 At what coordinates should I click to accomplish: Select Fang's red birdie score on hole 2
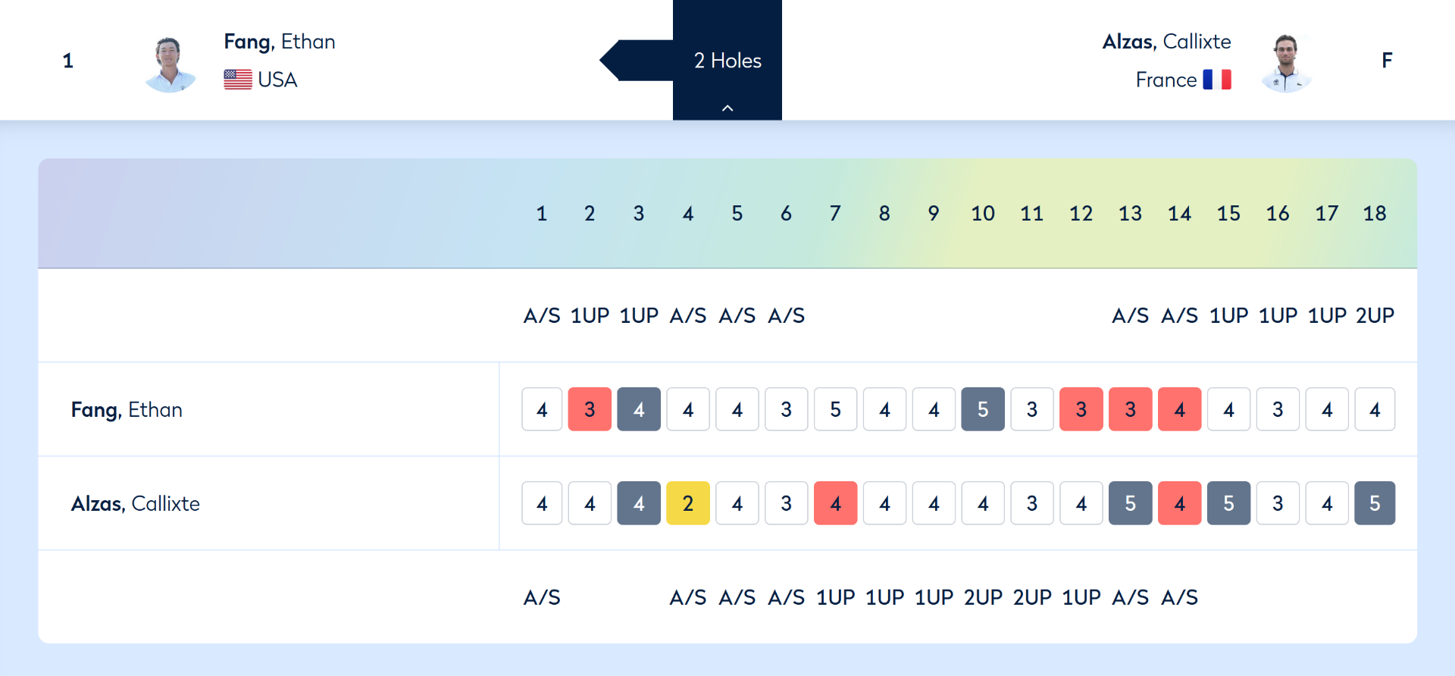[x=590, y=409]
